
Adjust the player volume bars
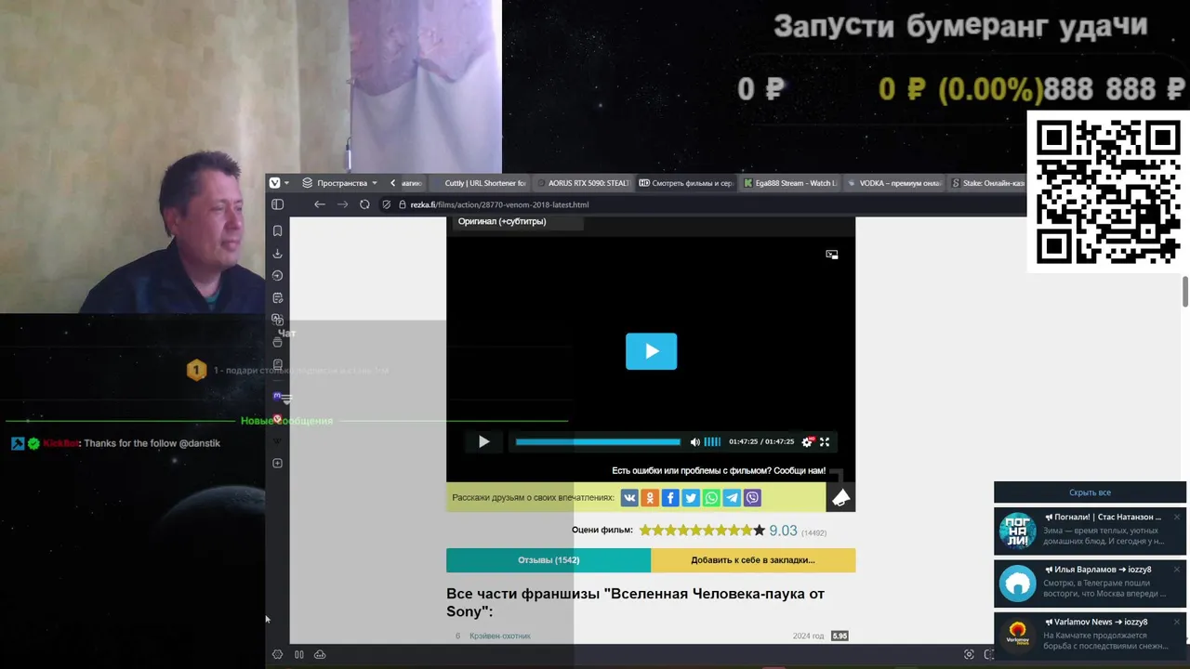pos(712,442)
